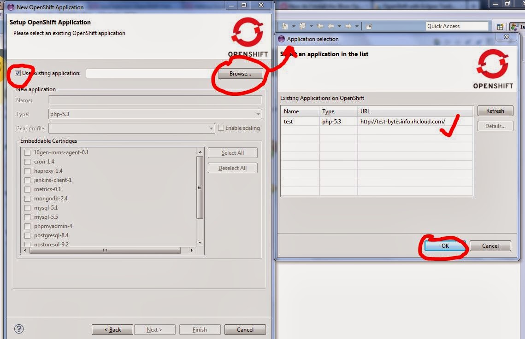Click the Refresh button
Viewport: 525px width, 339px height.
coord(495,111)
